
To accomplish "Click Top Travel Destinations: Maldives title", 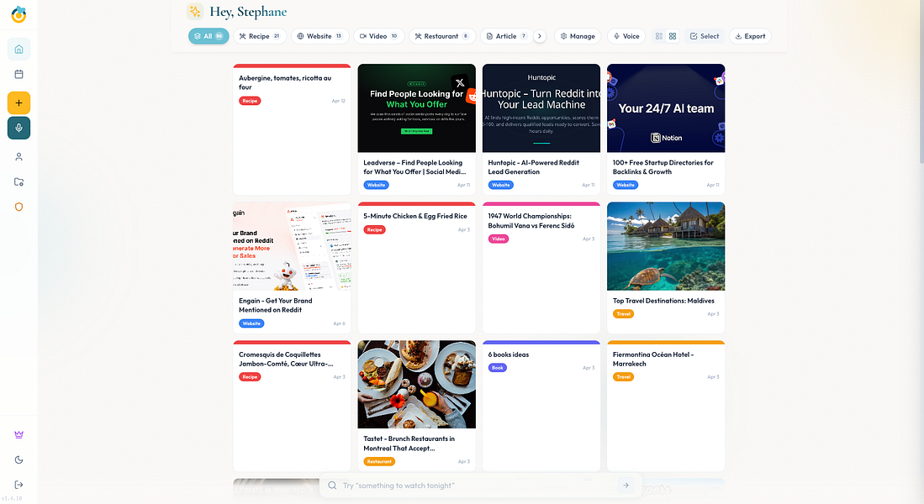I will [x=663, y=301].
